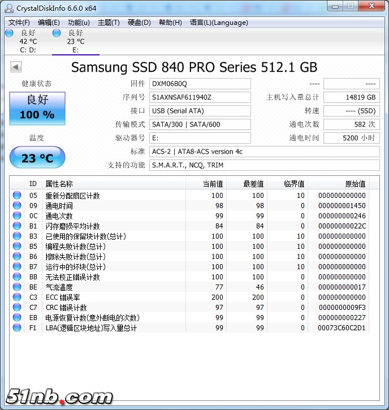Click the transfer mode field SATA/300 | SATA/600
This screenshot has height=410, width=389.
pos(200,124)
